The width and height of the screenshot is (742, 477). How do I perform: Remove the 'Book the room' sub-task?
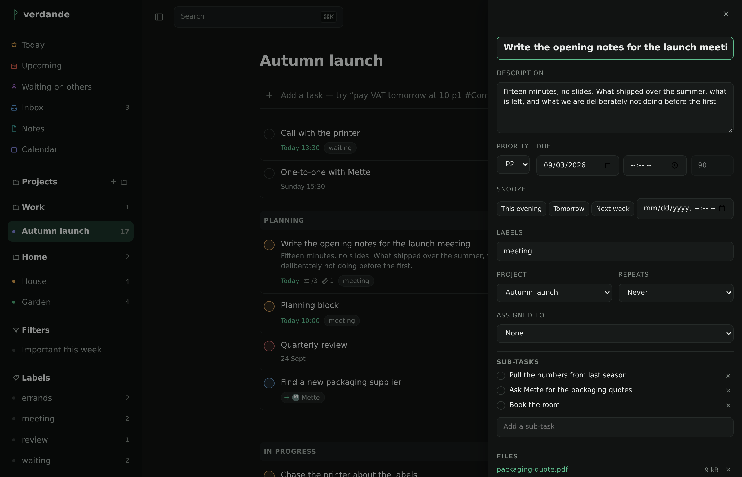click(x=728, y=405)
